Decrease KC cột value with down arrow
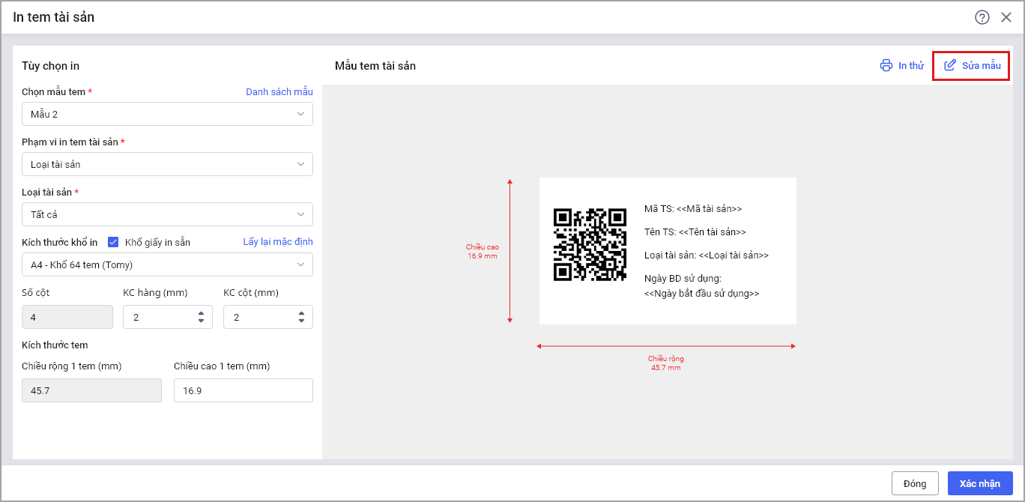Image resolution: width=1025 pixels, height=502 pixels. (x=301, y=321)
